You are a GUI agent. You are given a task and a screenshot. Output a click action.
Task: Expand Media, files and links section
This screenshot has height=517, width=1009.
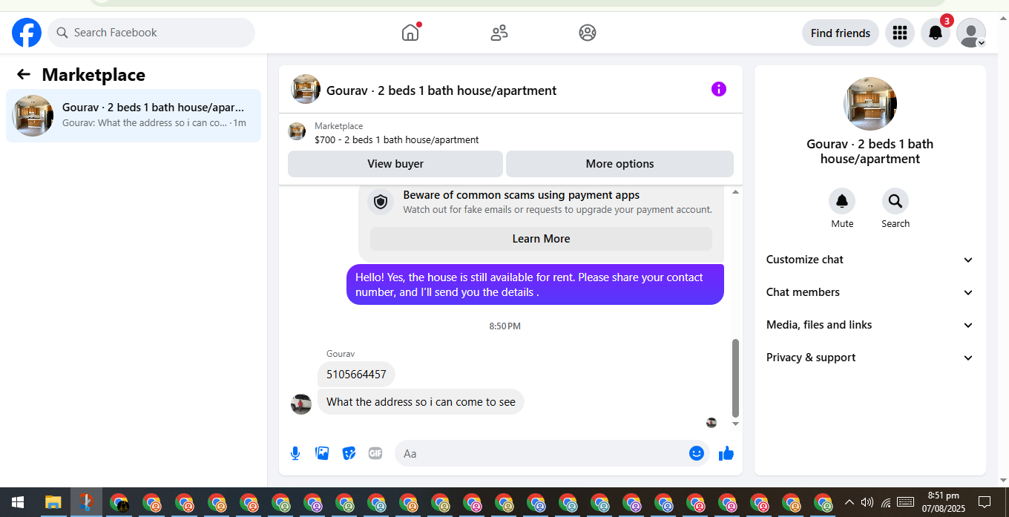point(870,325)
